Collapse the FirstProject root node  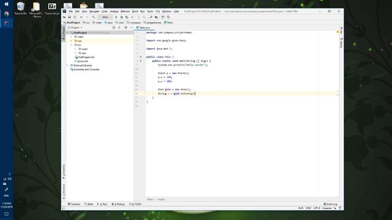coord(68,32)
